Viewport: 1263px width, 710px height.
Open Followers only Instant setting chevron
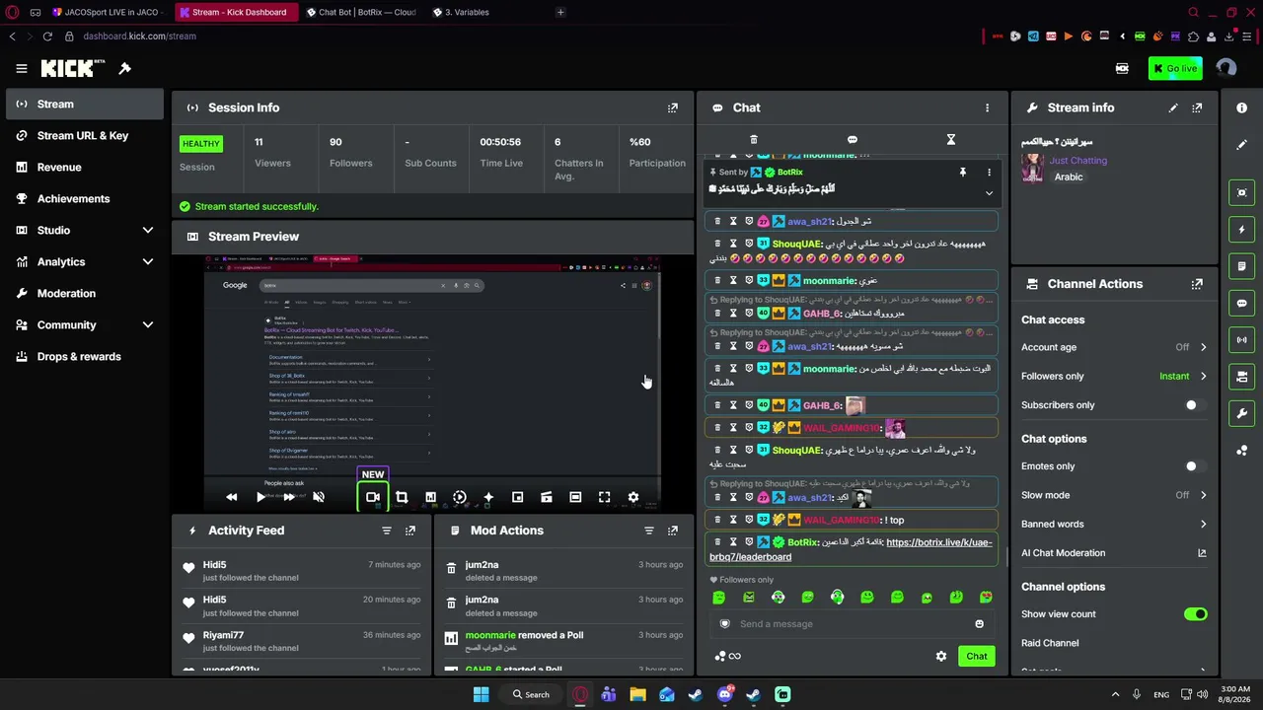1203,376
